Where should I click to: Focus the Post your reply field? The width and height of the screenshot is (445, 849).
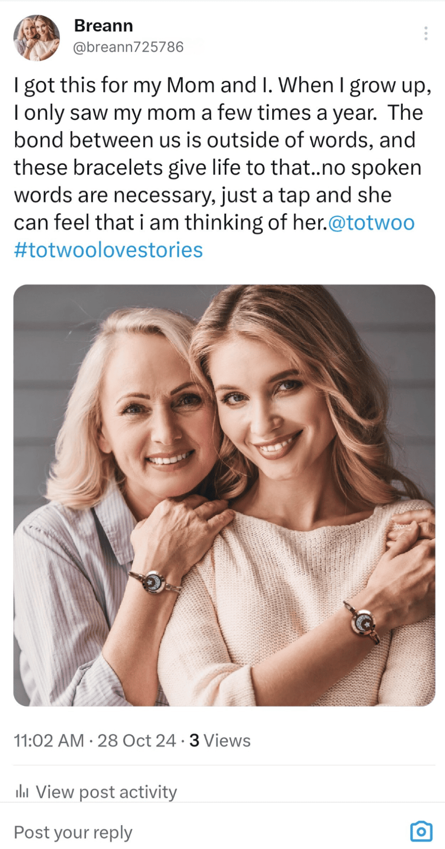pyautogui.click(x=73, y=832)
